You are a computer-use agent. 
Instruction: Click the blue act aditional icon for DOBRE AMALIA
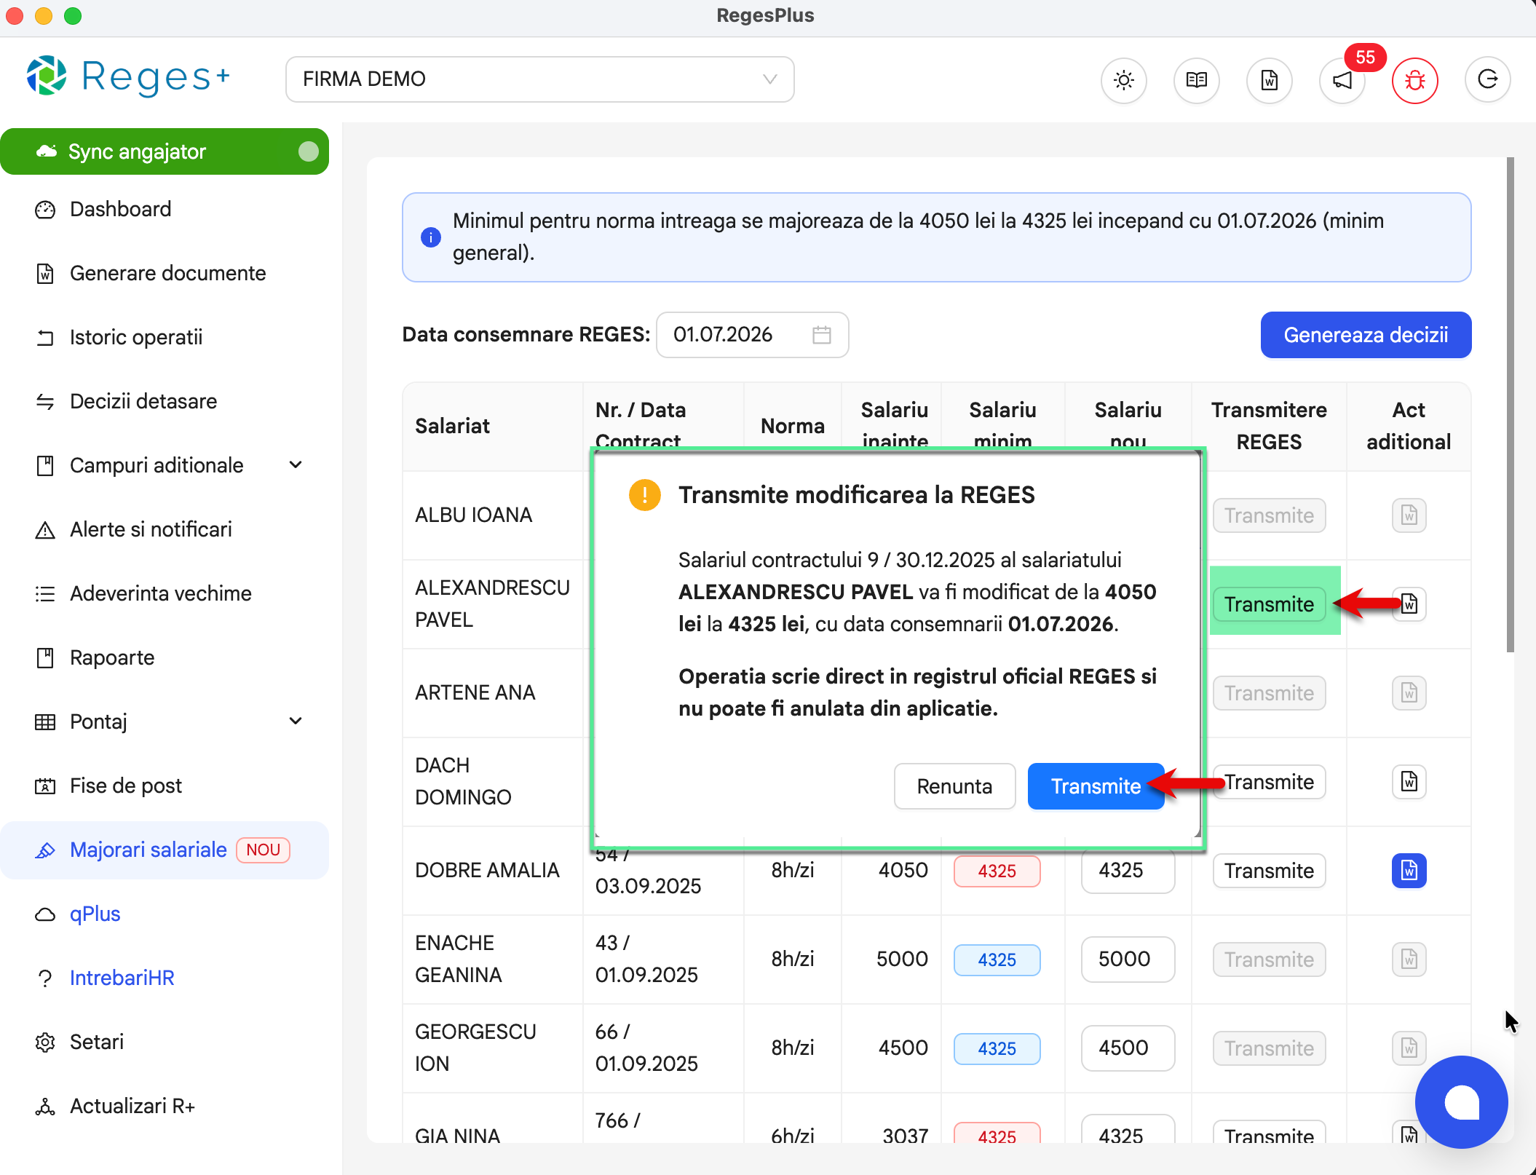(x=1409, y=871)
